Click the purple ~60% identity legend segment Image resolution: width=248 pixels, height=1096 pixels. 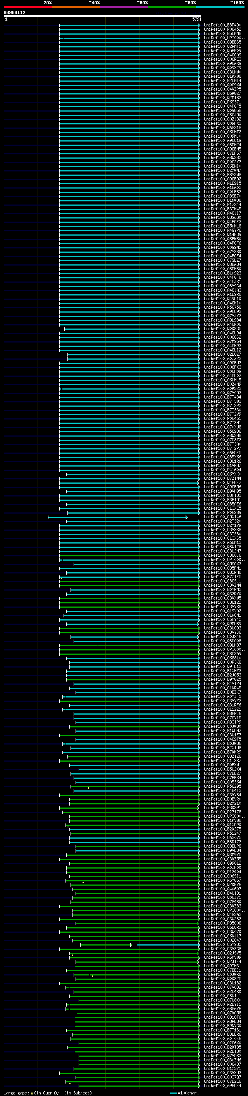pos(124,7)
